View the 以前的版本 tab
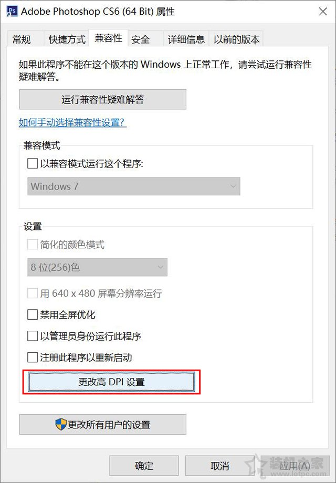Screen dimensions: 336x483 click(236, 38)
